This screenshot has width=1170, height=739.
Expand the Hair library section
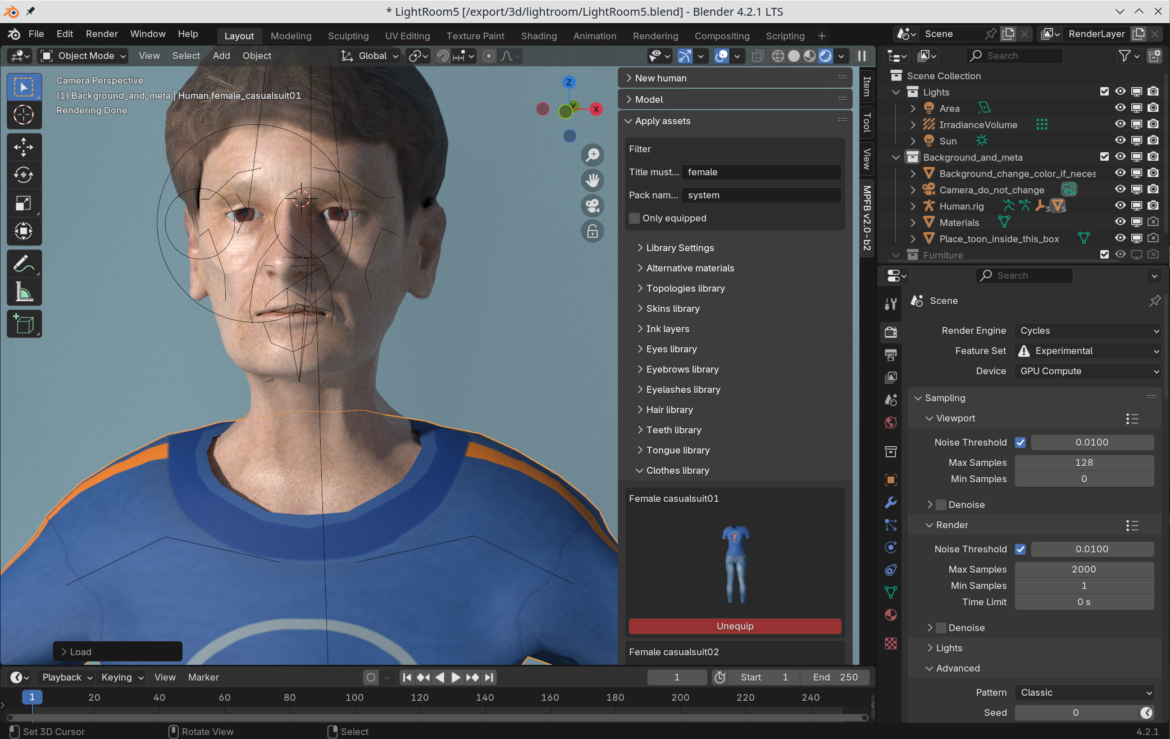point(670,410)
